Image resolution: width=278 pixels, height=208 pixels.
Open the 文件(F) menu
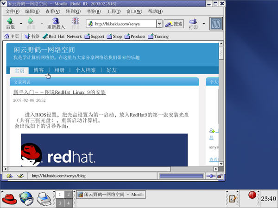[13, 12]
